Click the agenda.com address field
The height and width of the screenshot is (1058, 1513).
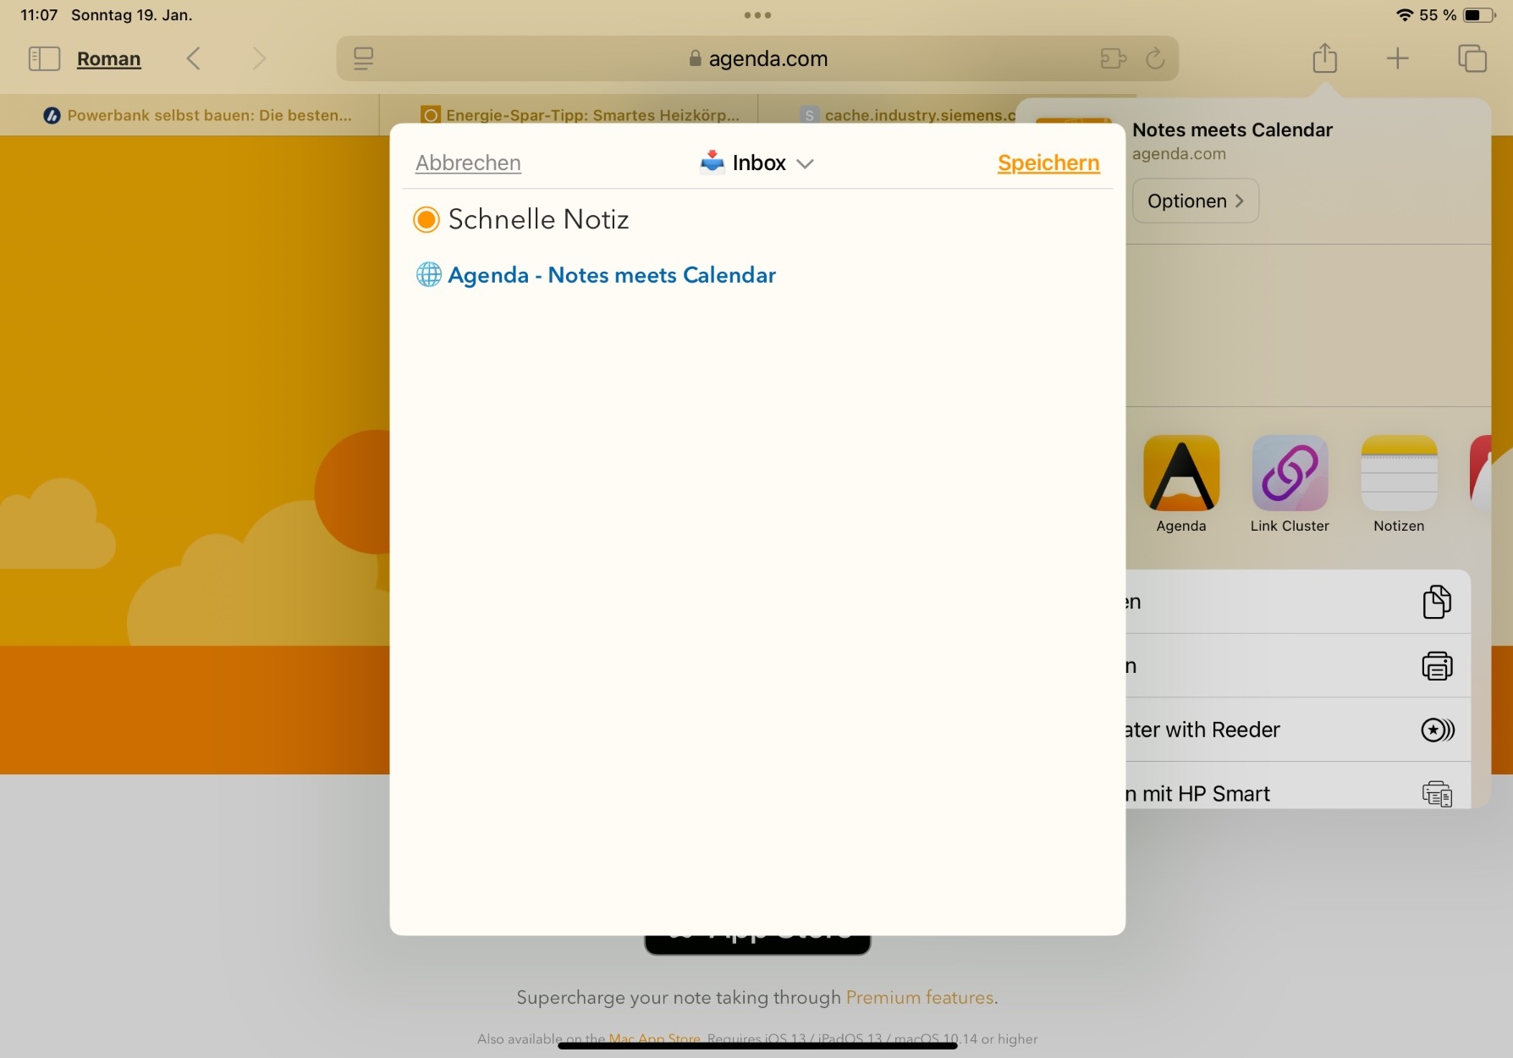pos(757,58)
